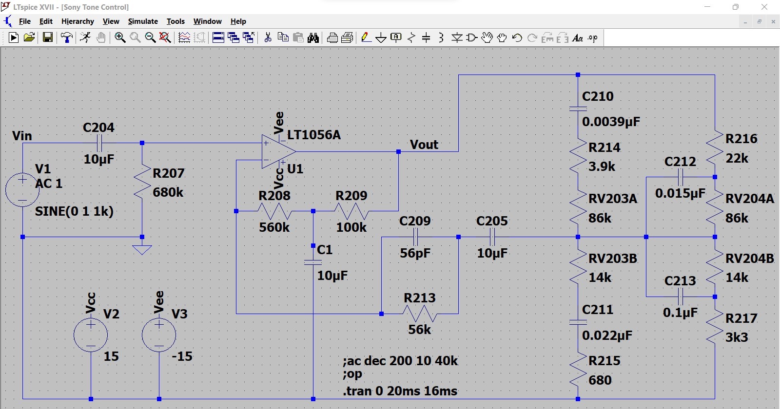Select the Zoom In magnifier tool
Screen dimensions: 780x409
pyautogui.click(x=120, y=37)
